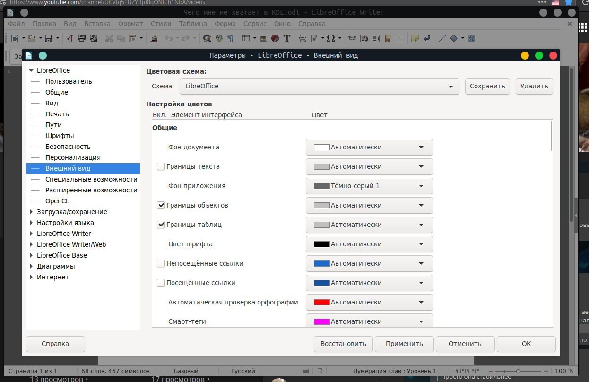This screenshot has height=382, width=589.
Task: Click magenta swatch for Смарт-теги
Action: [321, 321]
